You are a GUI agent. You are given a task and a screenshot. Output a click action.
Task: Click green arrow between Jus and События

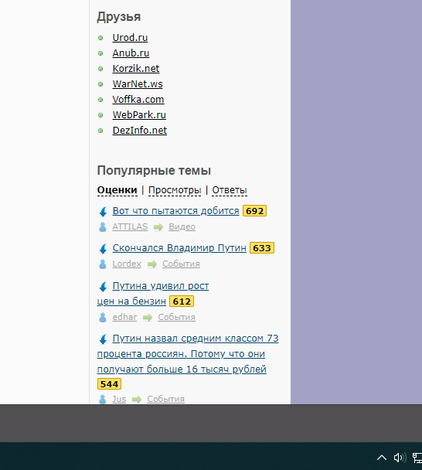tap(137, 400)
